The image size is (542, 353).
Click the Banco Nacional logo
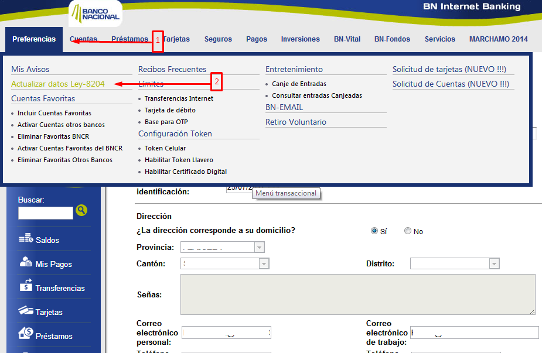coord(96,13)
